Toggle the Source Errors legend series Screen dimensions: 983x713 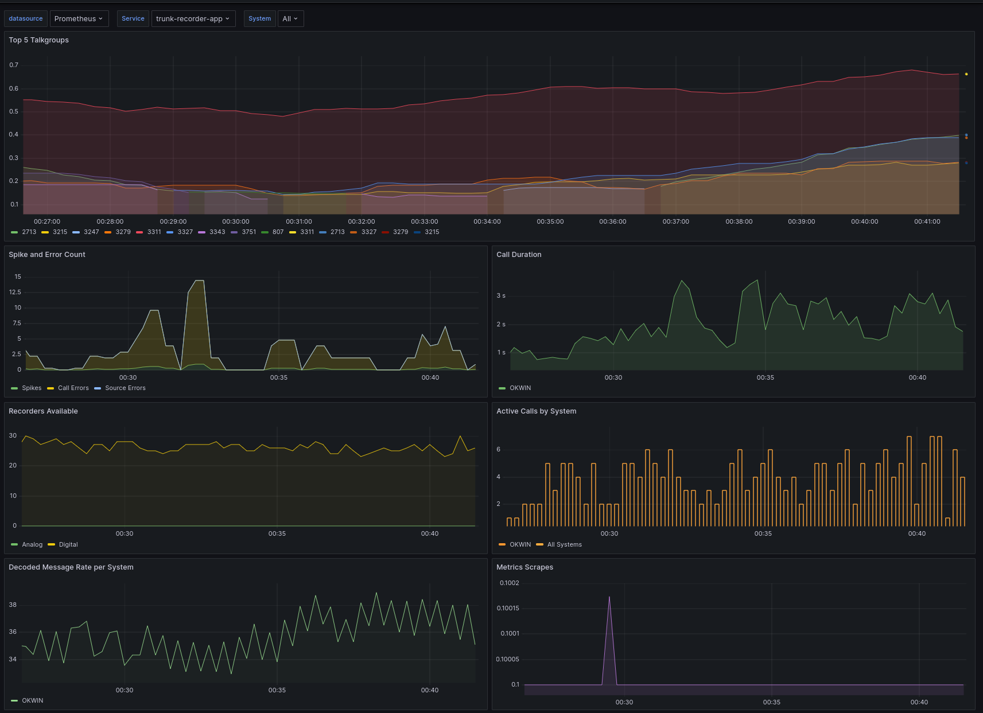(125, 388)
